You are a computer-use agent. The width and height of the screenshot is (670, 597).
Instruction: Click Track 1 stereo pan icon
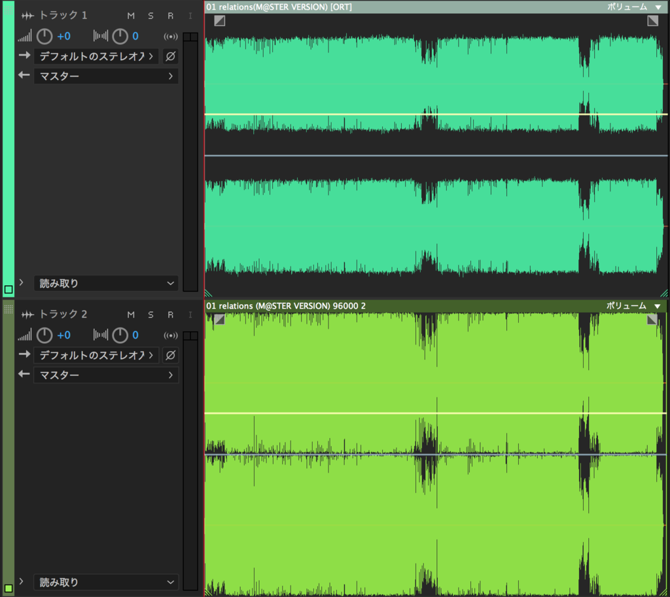(x=100, y=36)
